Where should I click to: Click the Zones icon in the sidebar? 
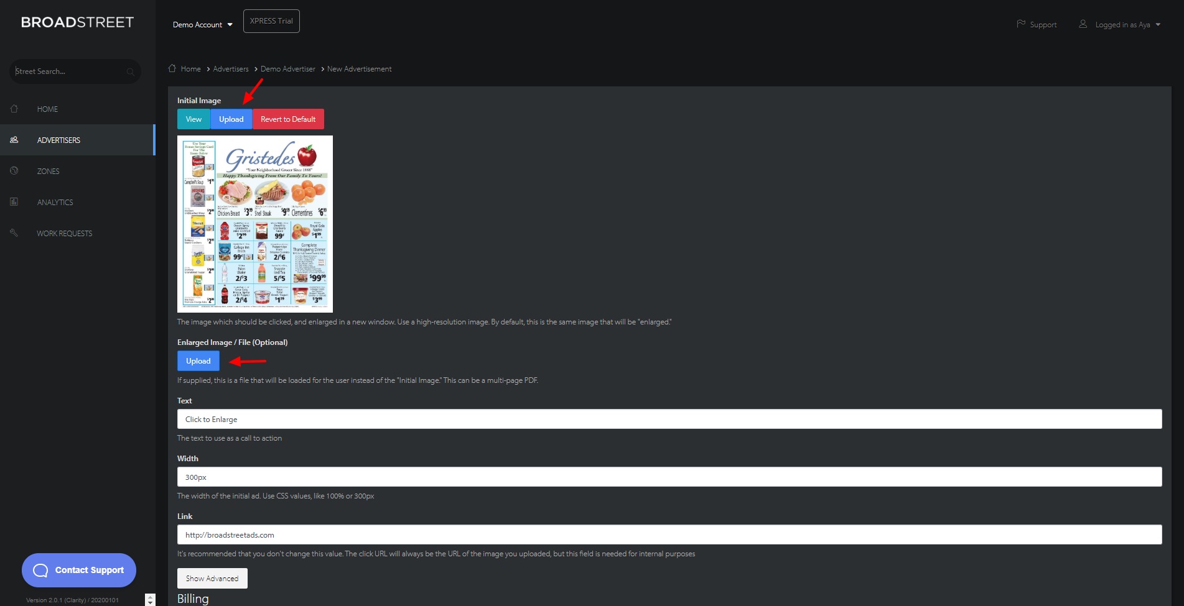14,170
